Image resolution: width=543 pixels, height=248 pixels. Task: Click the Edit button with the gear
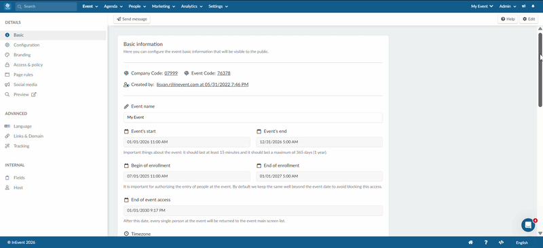[x=529, y=19]
